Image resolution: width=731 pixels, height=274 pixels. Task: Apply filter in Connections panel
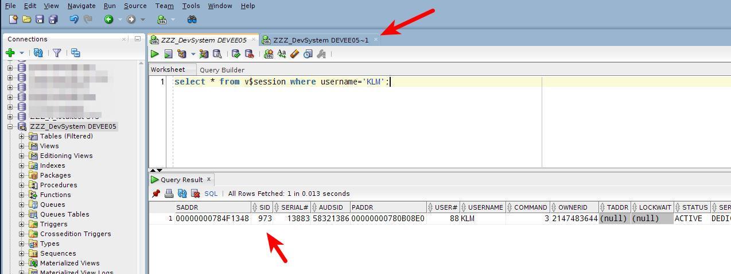[57, 53]
